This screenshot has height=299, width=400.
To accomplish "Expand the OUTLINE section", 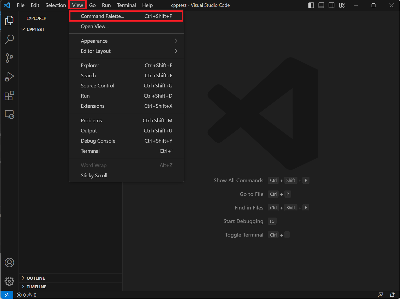I will click(x=36, y=278).
